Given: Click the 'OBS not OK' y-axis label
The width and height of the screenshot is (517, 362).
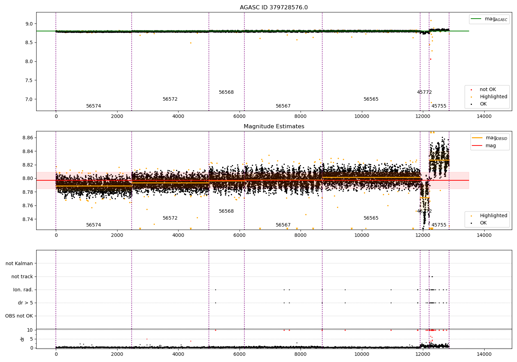Looking at the screenshot, I should [x=19, y=316].
